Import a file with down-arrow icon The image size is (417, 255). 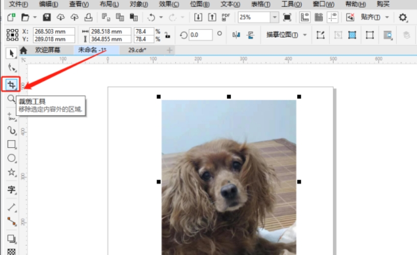coord(198,17)
